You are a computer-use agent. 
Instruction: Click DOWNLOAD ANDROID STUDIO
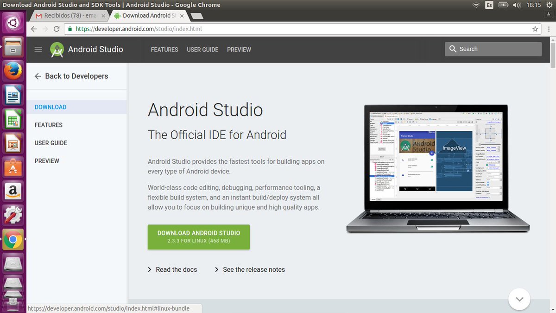[x=198, y=236]
